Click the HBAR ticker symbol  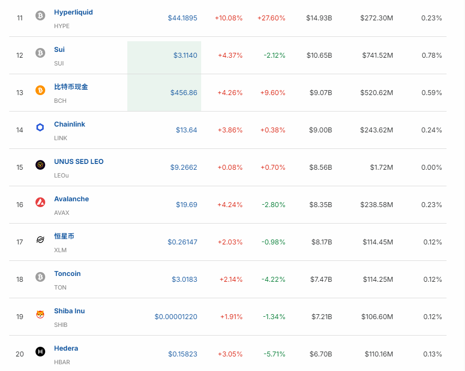click(62, 362)
